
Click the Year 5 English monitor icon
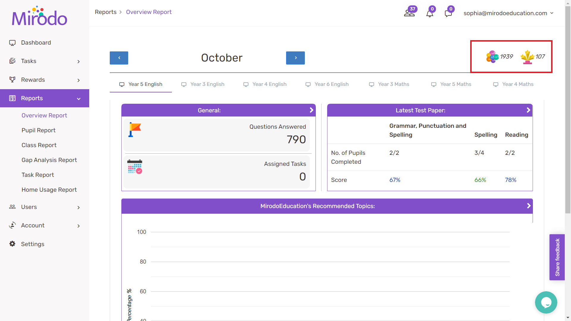122,84
